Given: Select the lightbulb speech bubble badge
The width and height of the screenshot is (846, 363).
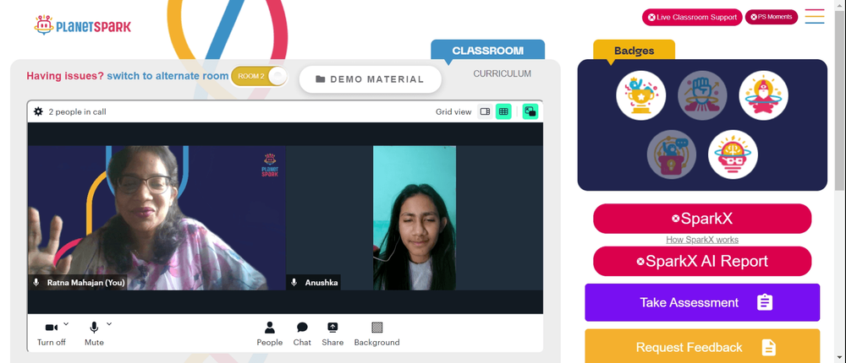Looking at the screenshot, I should point(672,154).
